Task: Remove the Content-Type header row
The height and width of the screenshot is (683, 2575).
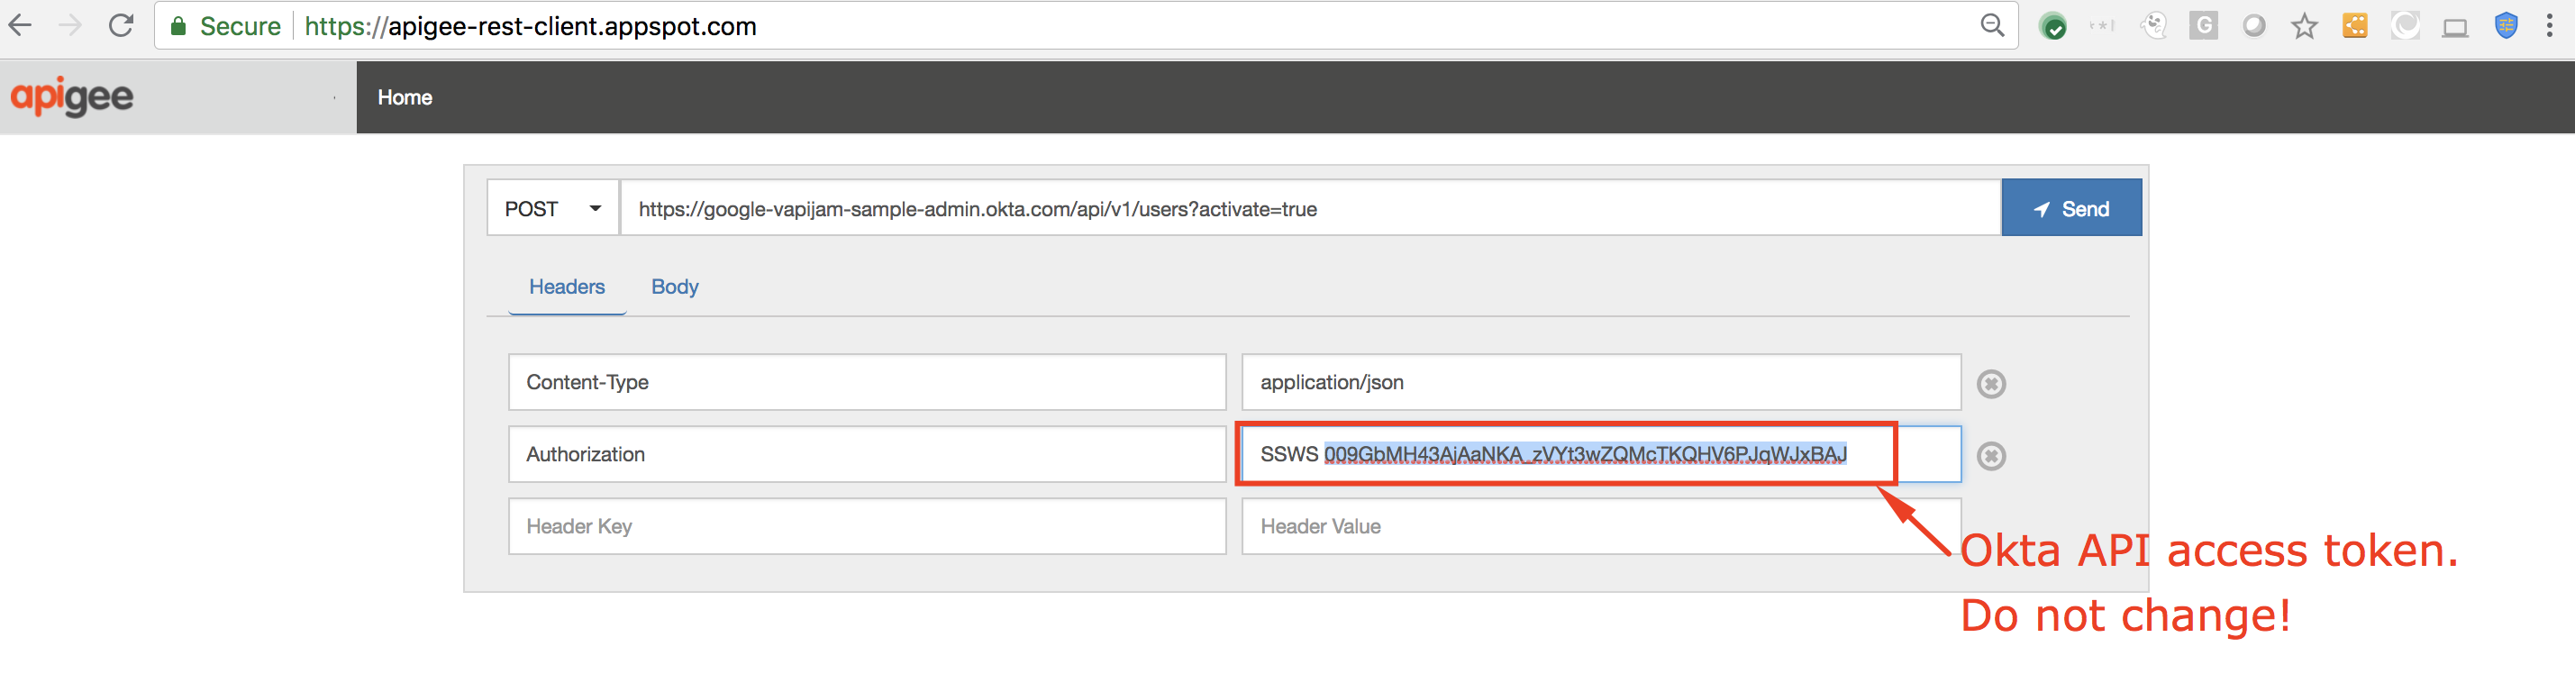Action: (x=1991, y=383)
